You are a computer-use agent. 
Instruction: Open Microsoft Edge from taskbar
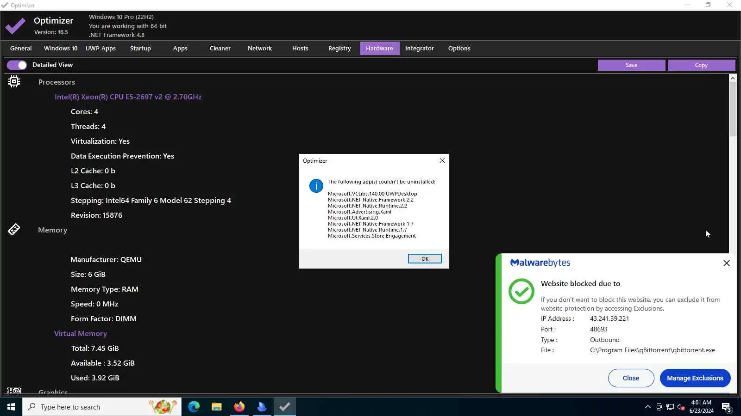(x=194, y=407)
